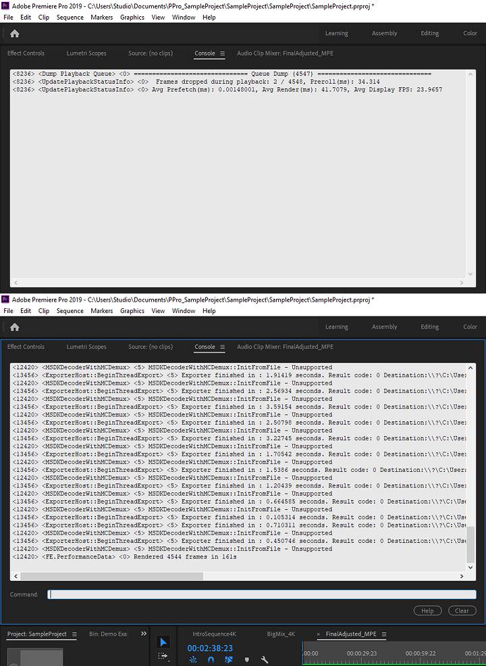Viewport: 486px width, 666px height.
Task: Click right arrow of lower console horizontal scrollbar
Action: coord(462,576)
